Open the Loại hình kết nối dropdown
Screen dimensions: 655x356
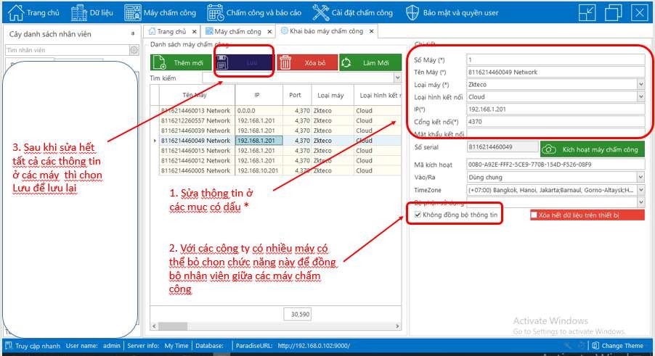click(640, 97)
